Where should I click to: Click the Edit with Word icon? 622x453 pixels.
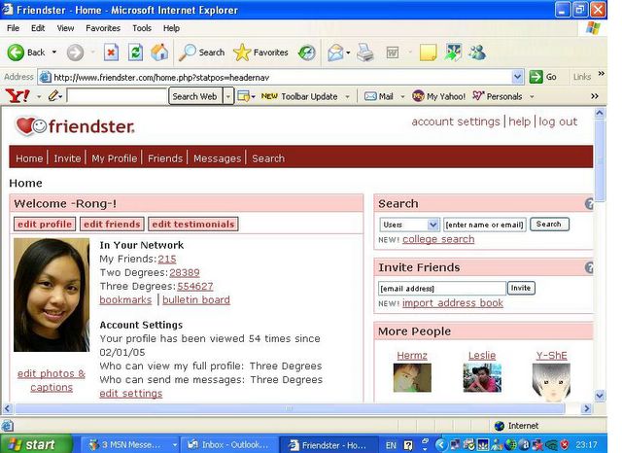393,52
